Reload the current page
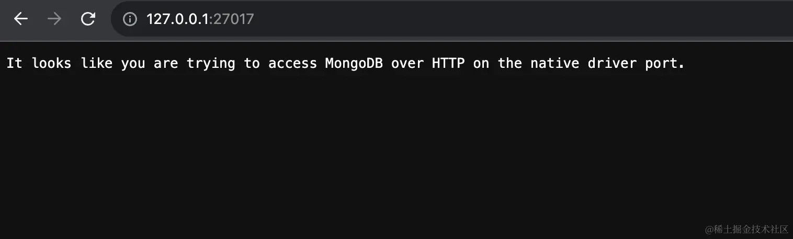The height and width of the screenshot is (239, 793). [88, 19]
